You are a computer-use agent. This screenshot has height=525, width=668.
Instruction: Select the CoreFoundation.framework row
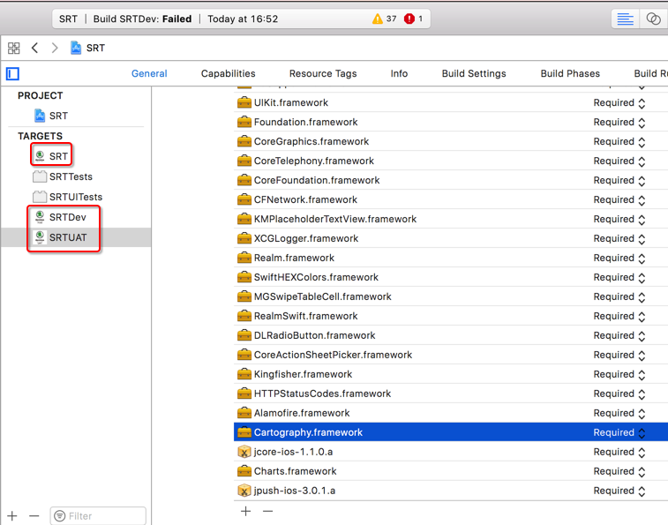(x=451, y=180)
